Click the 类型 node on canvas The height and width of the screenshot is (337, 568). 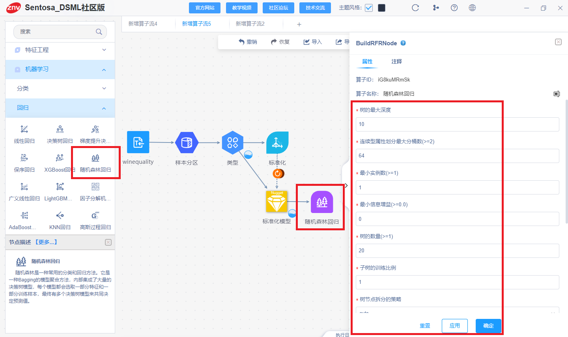(x=233, y=143)
